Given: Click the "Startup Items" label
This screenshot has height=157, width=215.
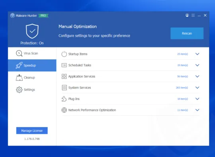Looking at the screenshot, I should [78, 54].
